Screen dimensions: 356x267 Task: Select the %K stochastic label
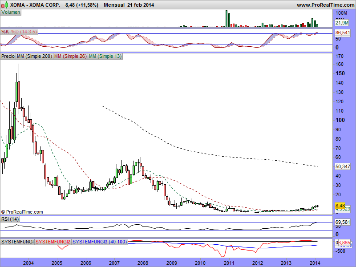(5, 32)
